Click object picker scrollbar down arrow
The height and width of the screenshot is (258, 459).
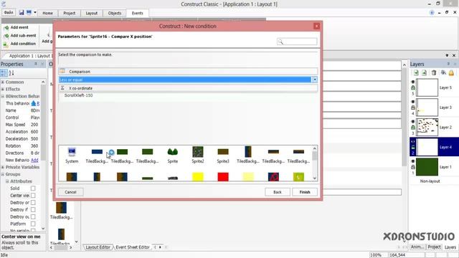[x=315, y=178]
